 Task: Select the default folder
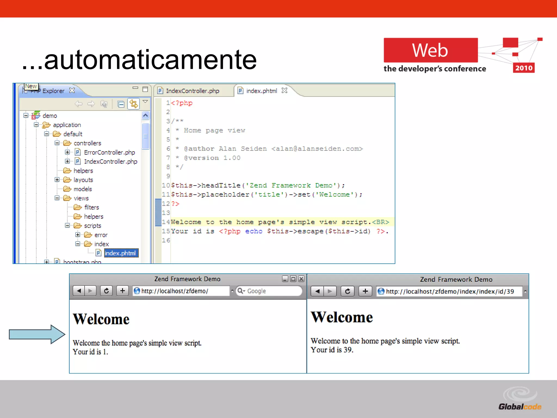[x=73, y=134]
